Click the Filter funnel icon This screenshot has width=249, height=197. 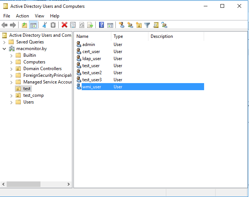(x=147, y=25)
